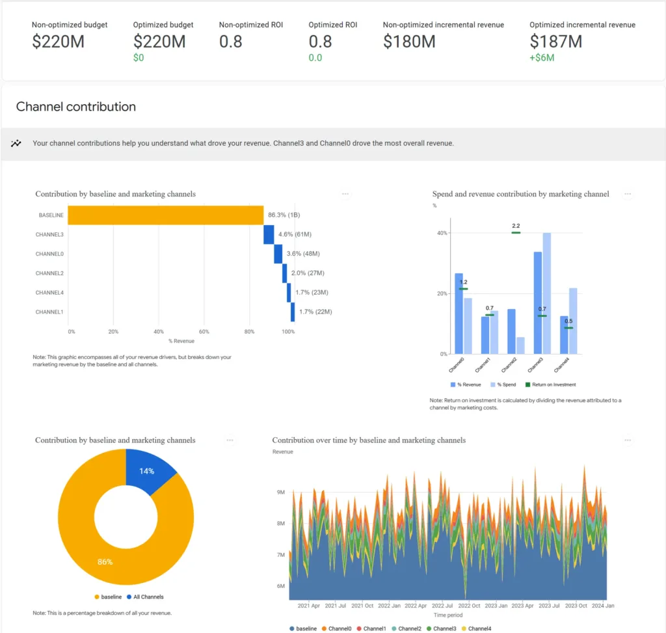Click the green ROI marker labeled 0.5
This screenshot has height=633, width=666.
(x=568, y=328)
